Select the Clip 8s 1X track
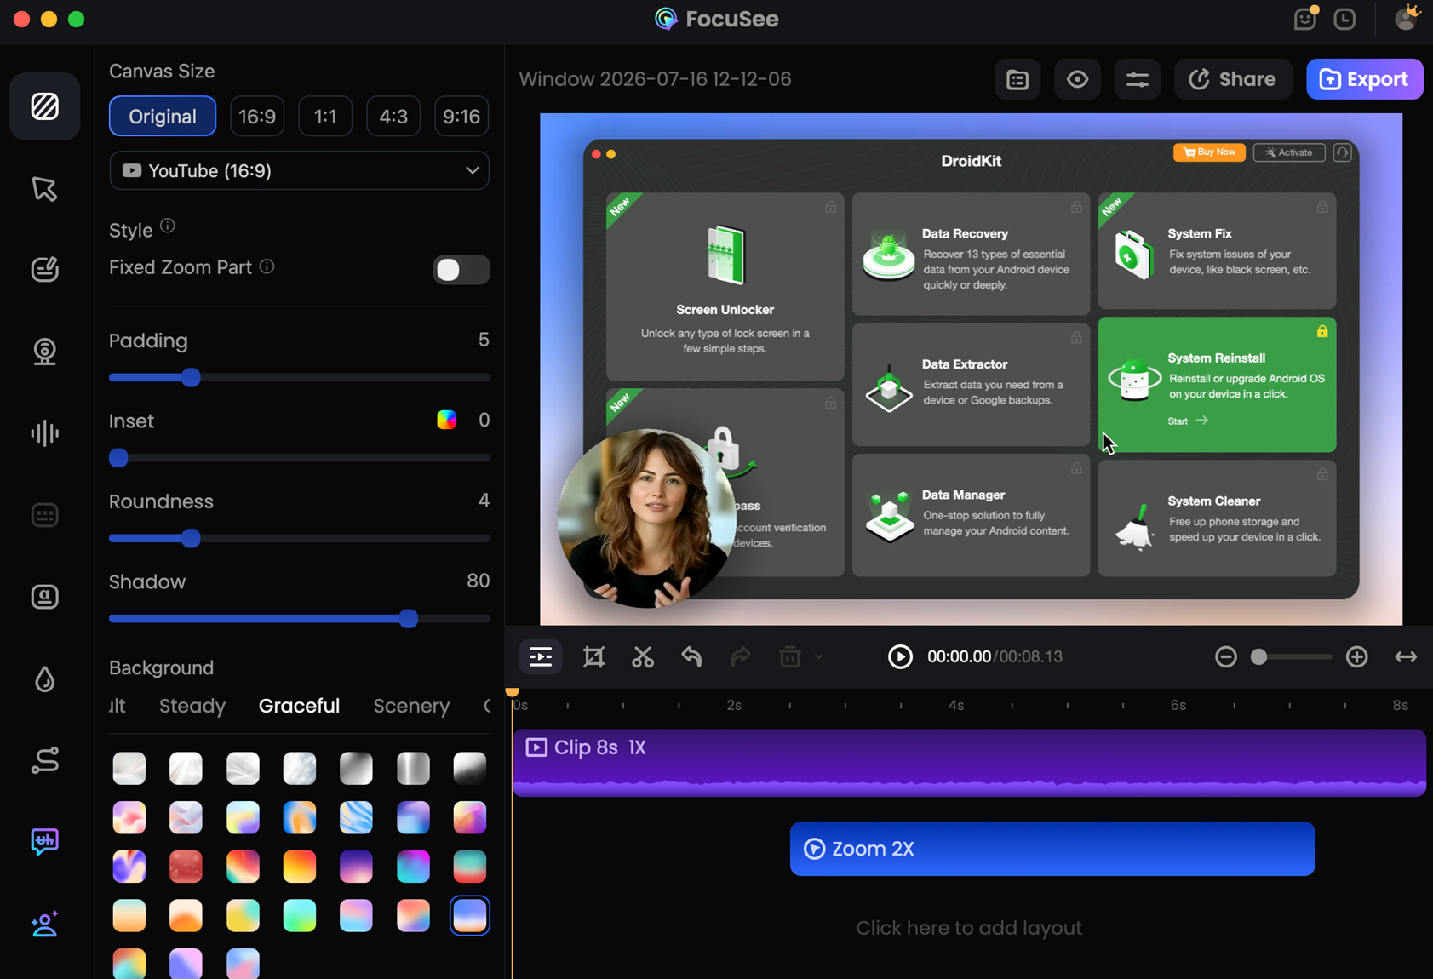 coord(969,763)
